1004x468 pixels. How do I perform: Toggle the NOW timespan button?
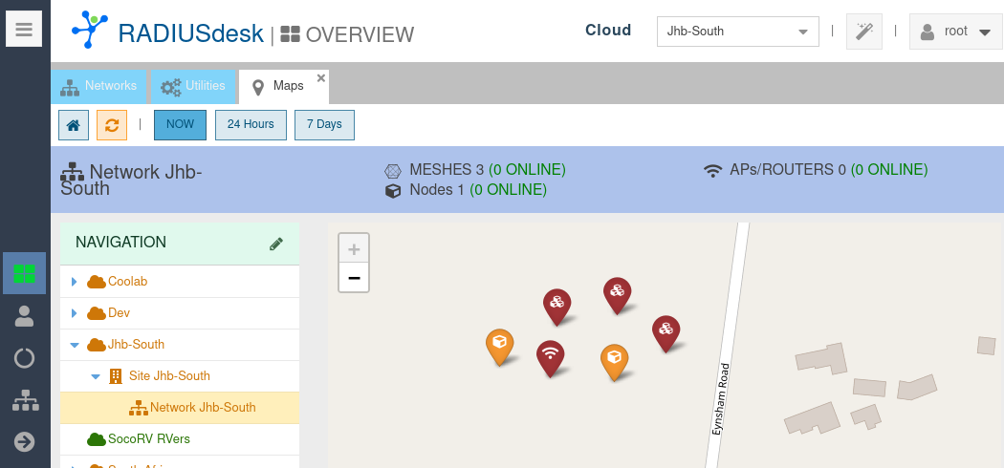[180, 125]
